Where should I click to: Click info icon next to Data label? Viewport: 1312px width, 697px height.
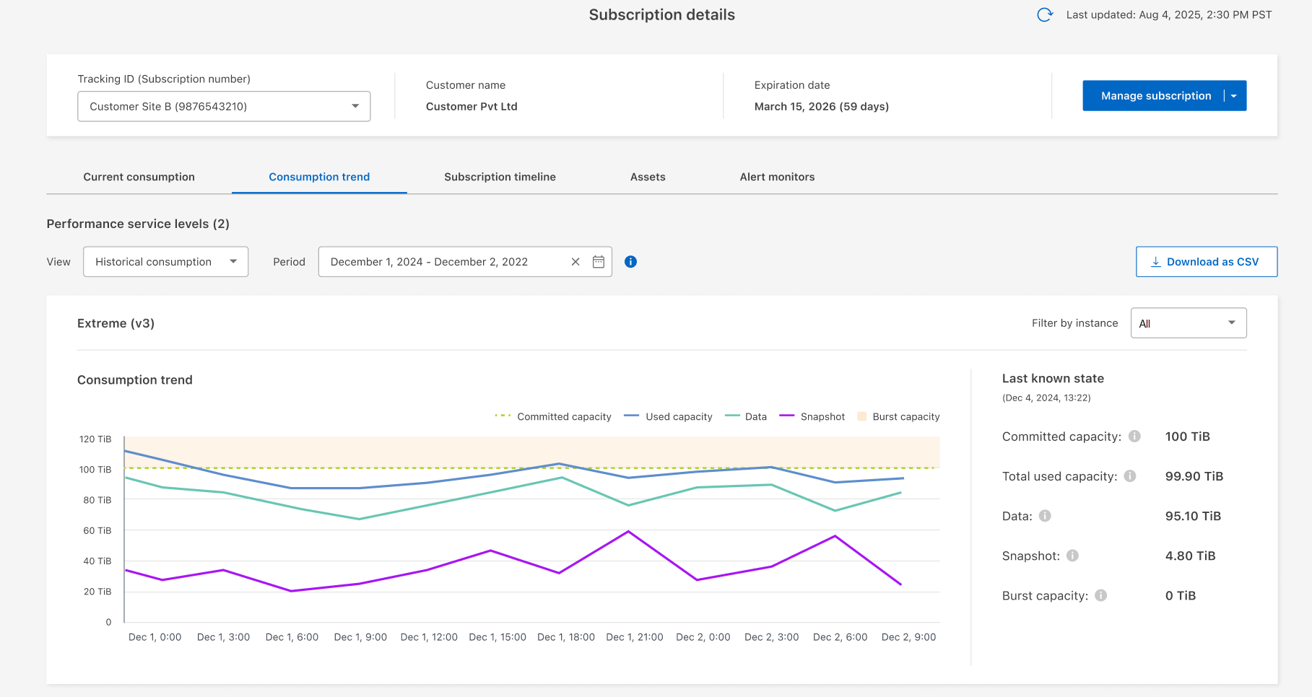pos(1045,516)
